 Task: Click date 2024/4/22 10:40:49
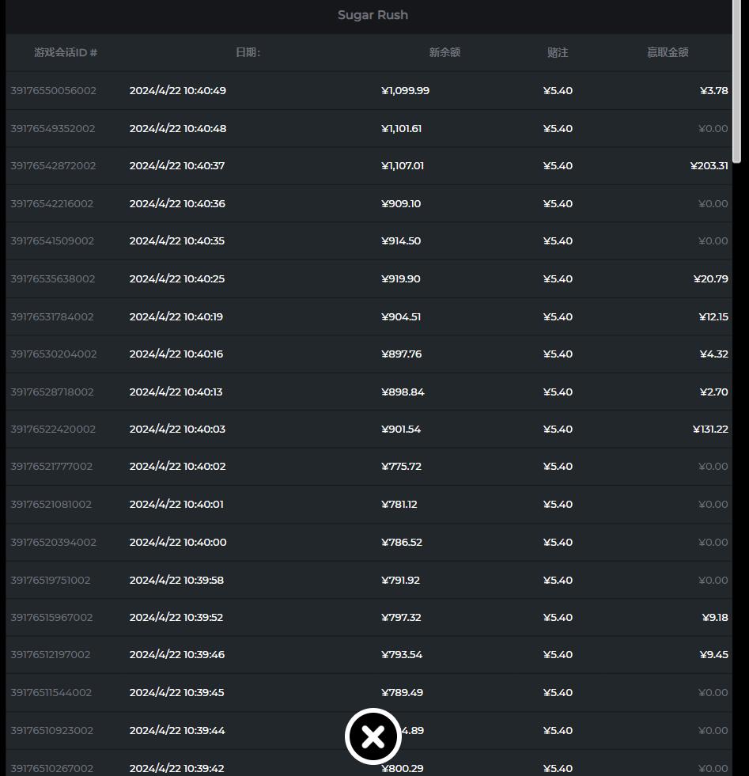coord(178,90)
